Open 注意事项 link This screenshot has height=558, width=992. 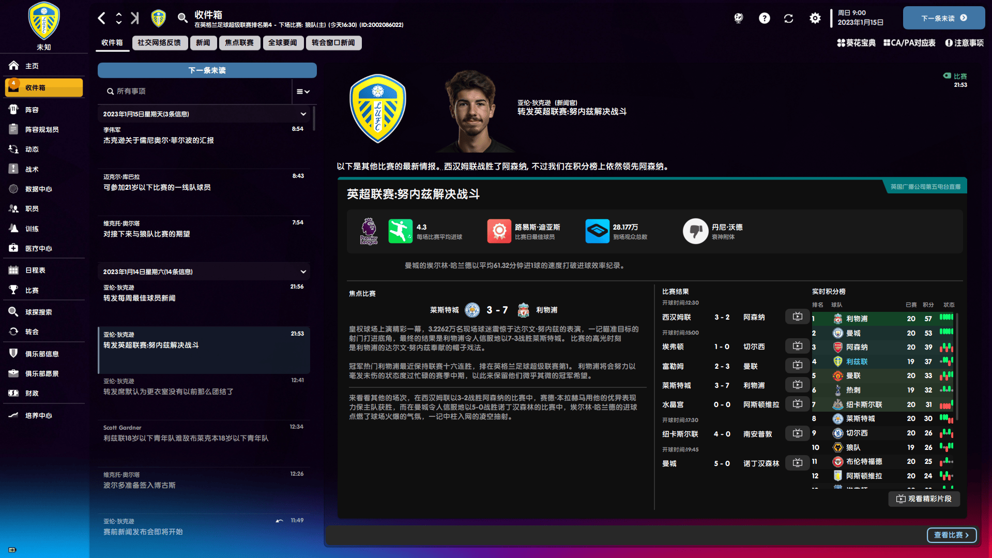pyautogui.click(x=965, y=43)
